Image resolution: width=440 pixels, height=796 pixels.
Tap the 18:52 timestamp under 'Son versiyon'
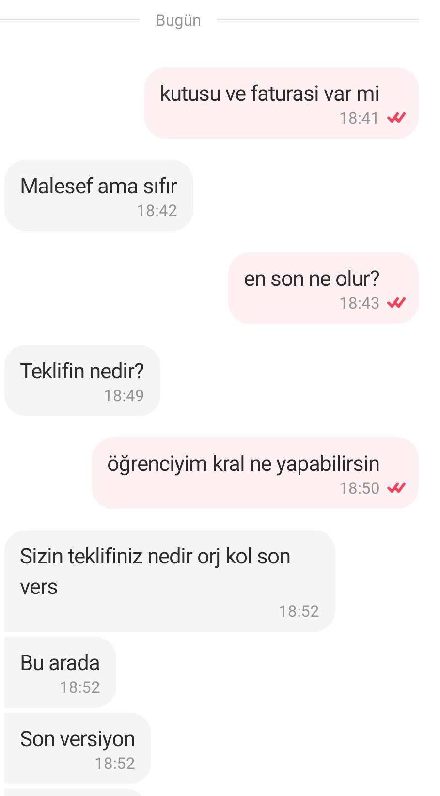[x=115, y=764]
